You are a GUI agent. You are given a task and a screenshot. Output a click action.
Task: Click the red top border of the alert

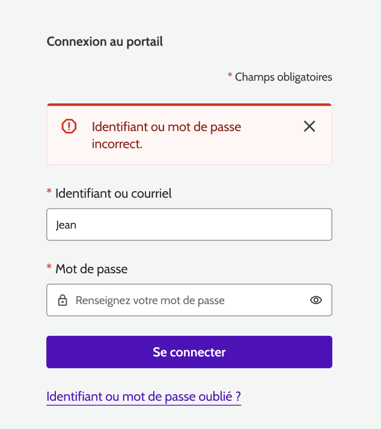click(189, 105)
